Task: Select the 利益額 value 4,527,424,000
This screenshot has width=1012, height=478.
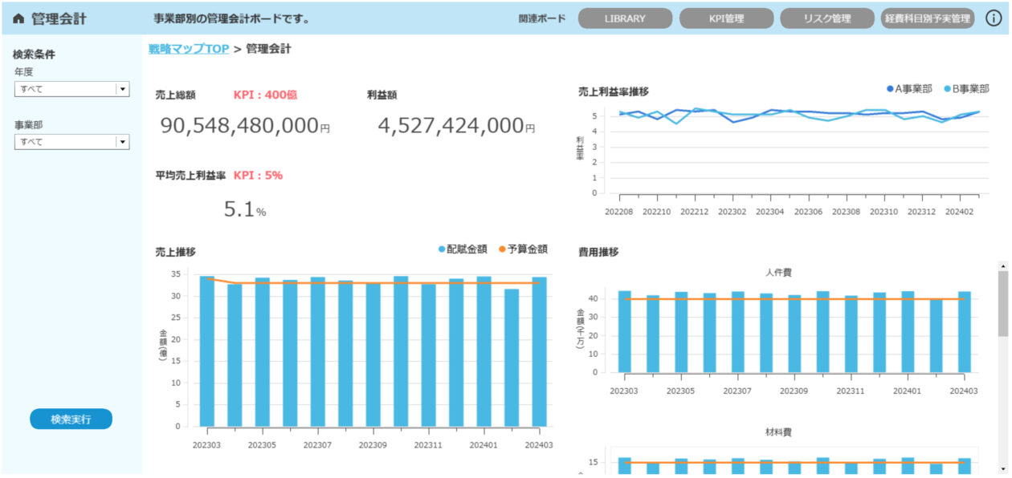Action: coord(451,126)
